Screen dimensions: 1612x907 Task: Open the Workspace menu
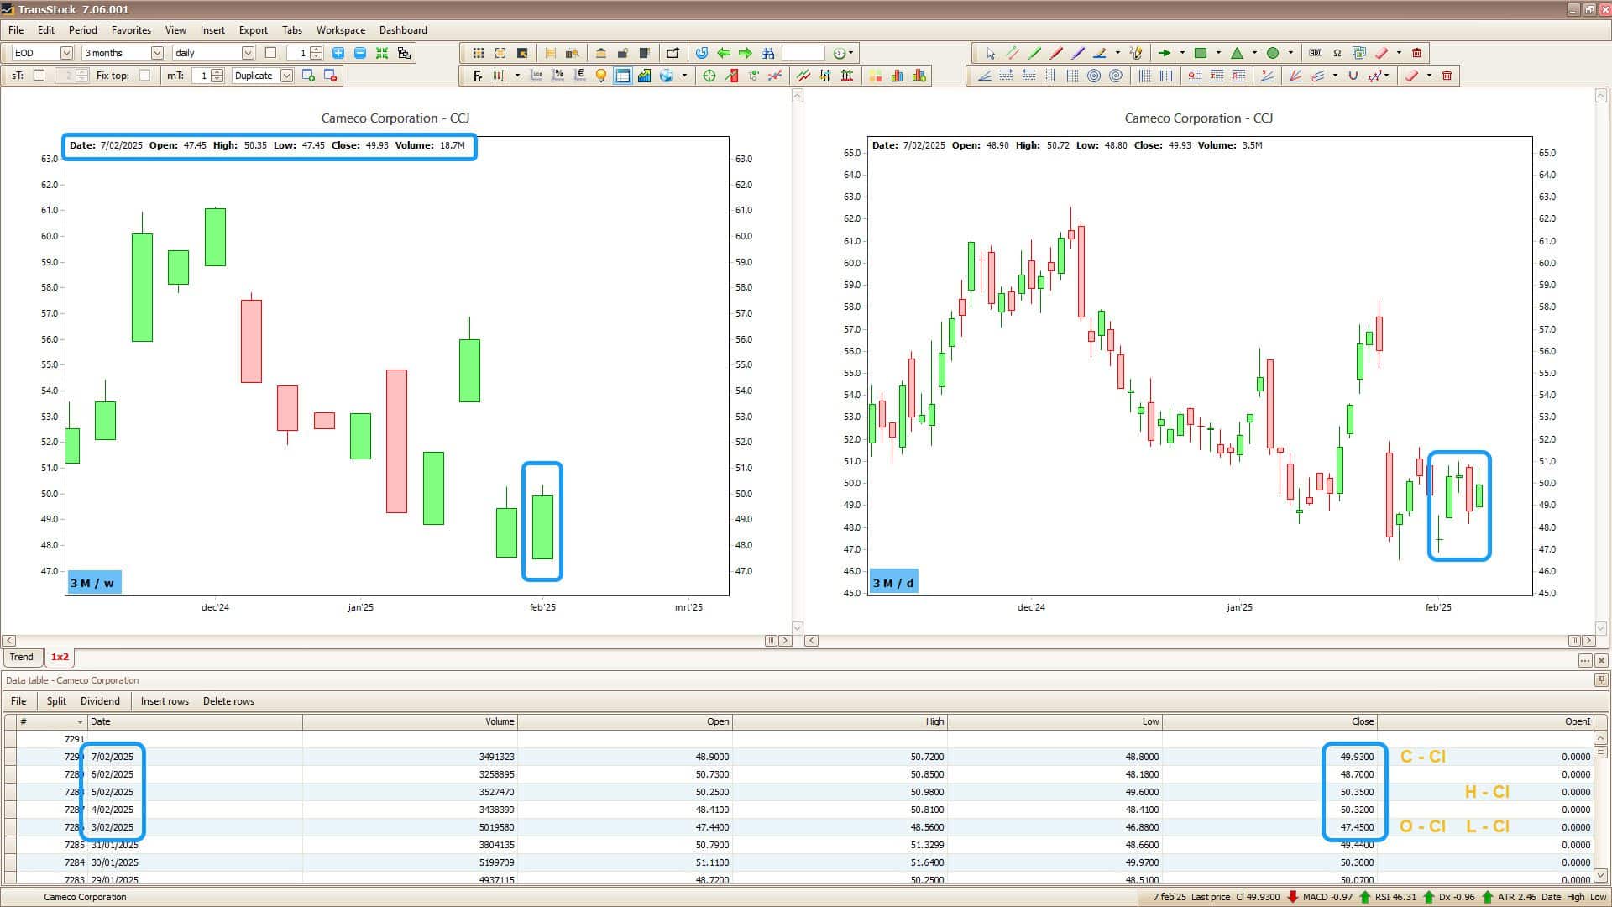coord(340,30)
